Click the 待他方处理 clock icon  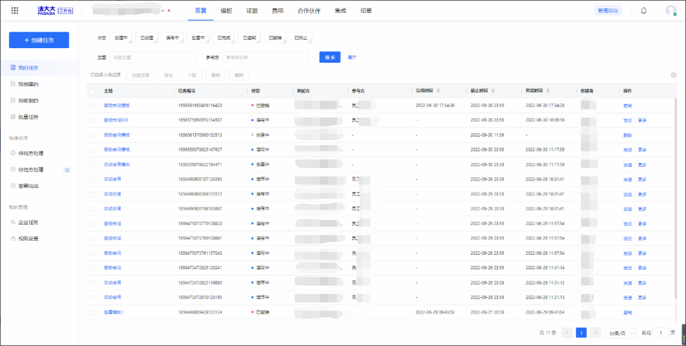[x=13, y=169]
